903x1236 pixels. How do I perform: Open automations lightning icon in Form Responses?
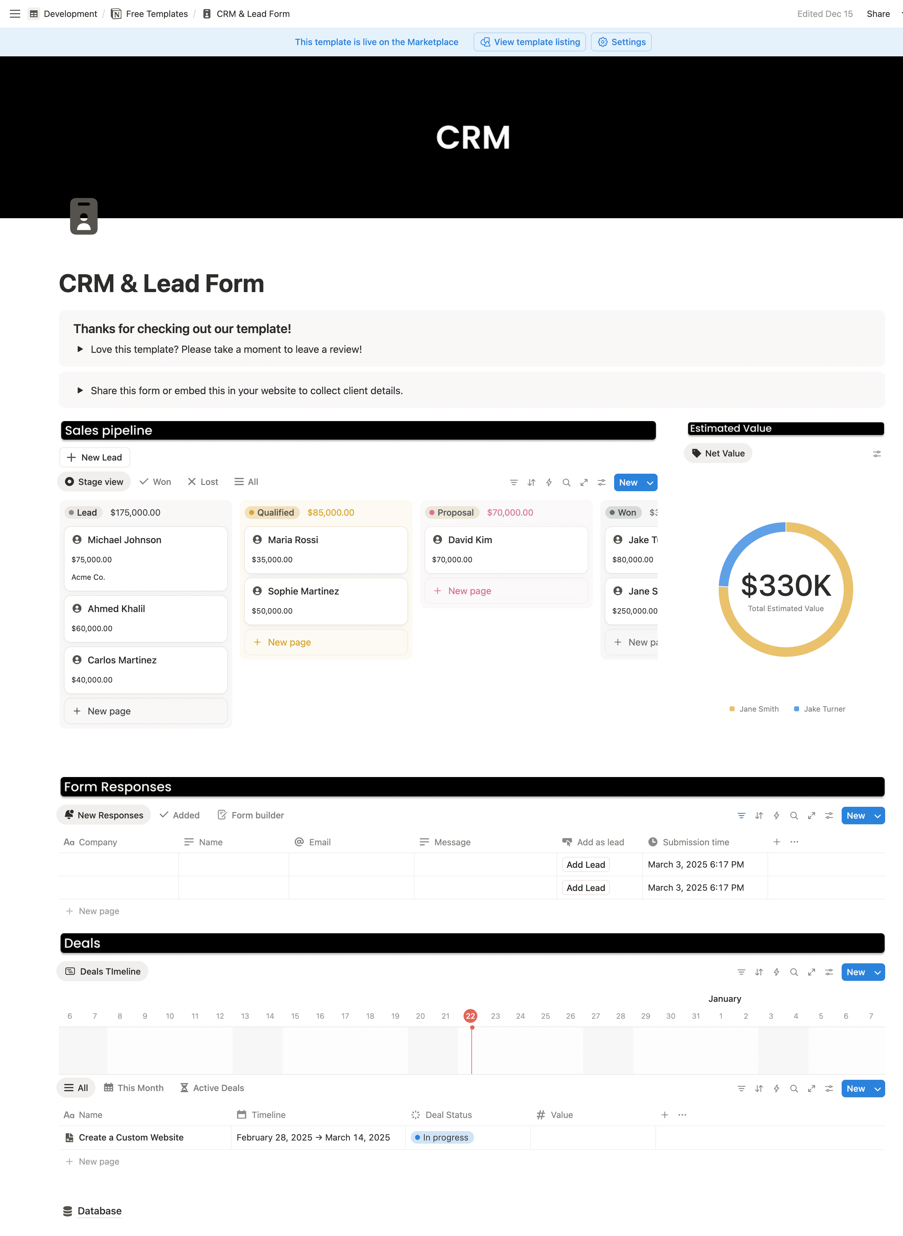(776, 815)
